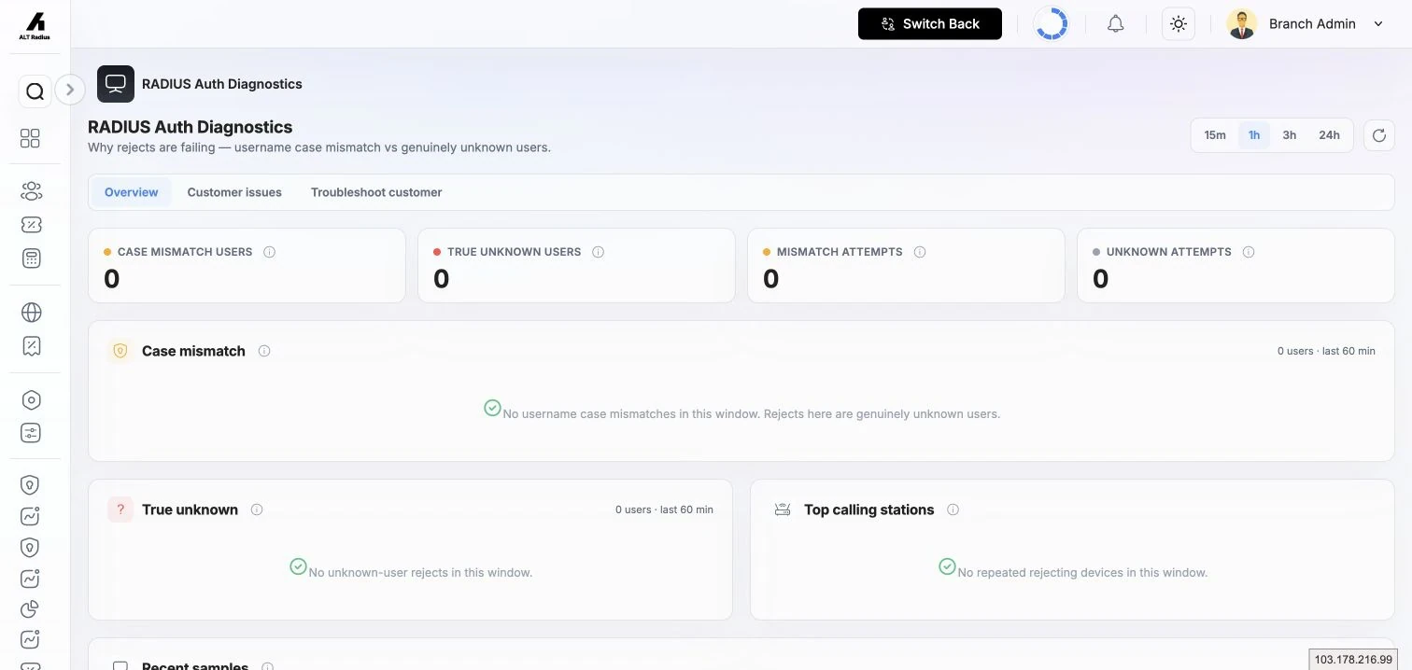
Task: Select the 15m time range
Action: [x=1215, y=135]
